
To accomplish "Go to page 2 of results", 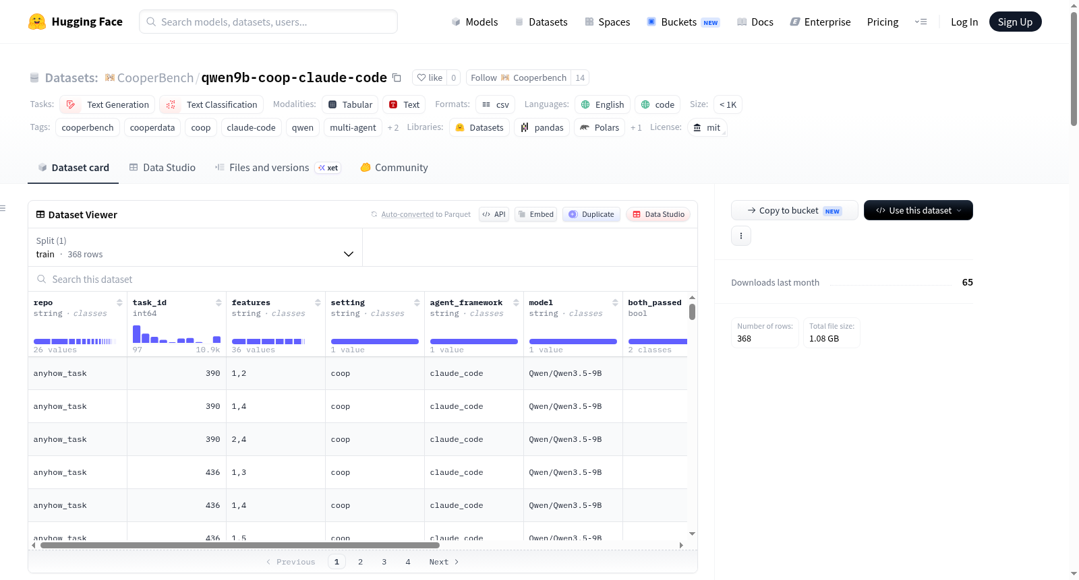I will point(361,562).
